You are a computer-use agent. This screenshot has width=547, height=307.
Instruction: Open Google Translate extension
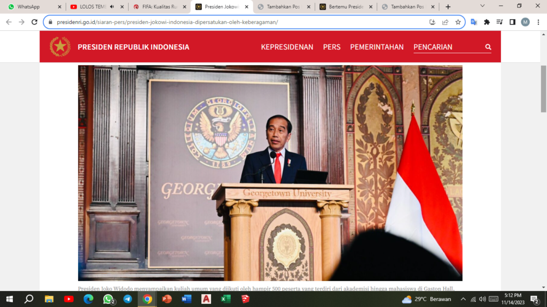474,22
